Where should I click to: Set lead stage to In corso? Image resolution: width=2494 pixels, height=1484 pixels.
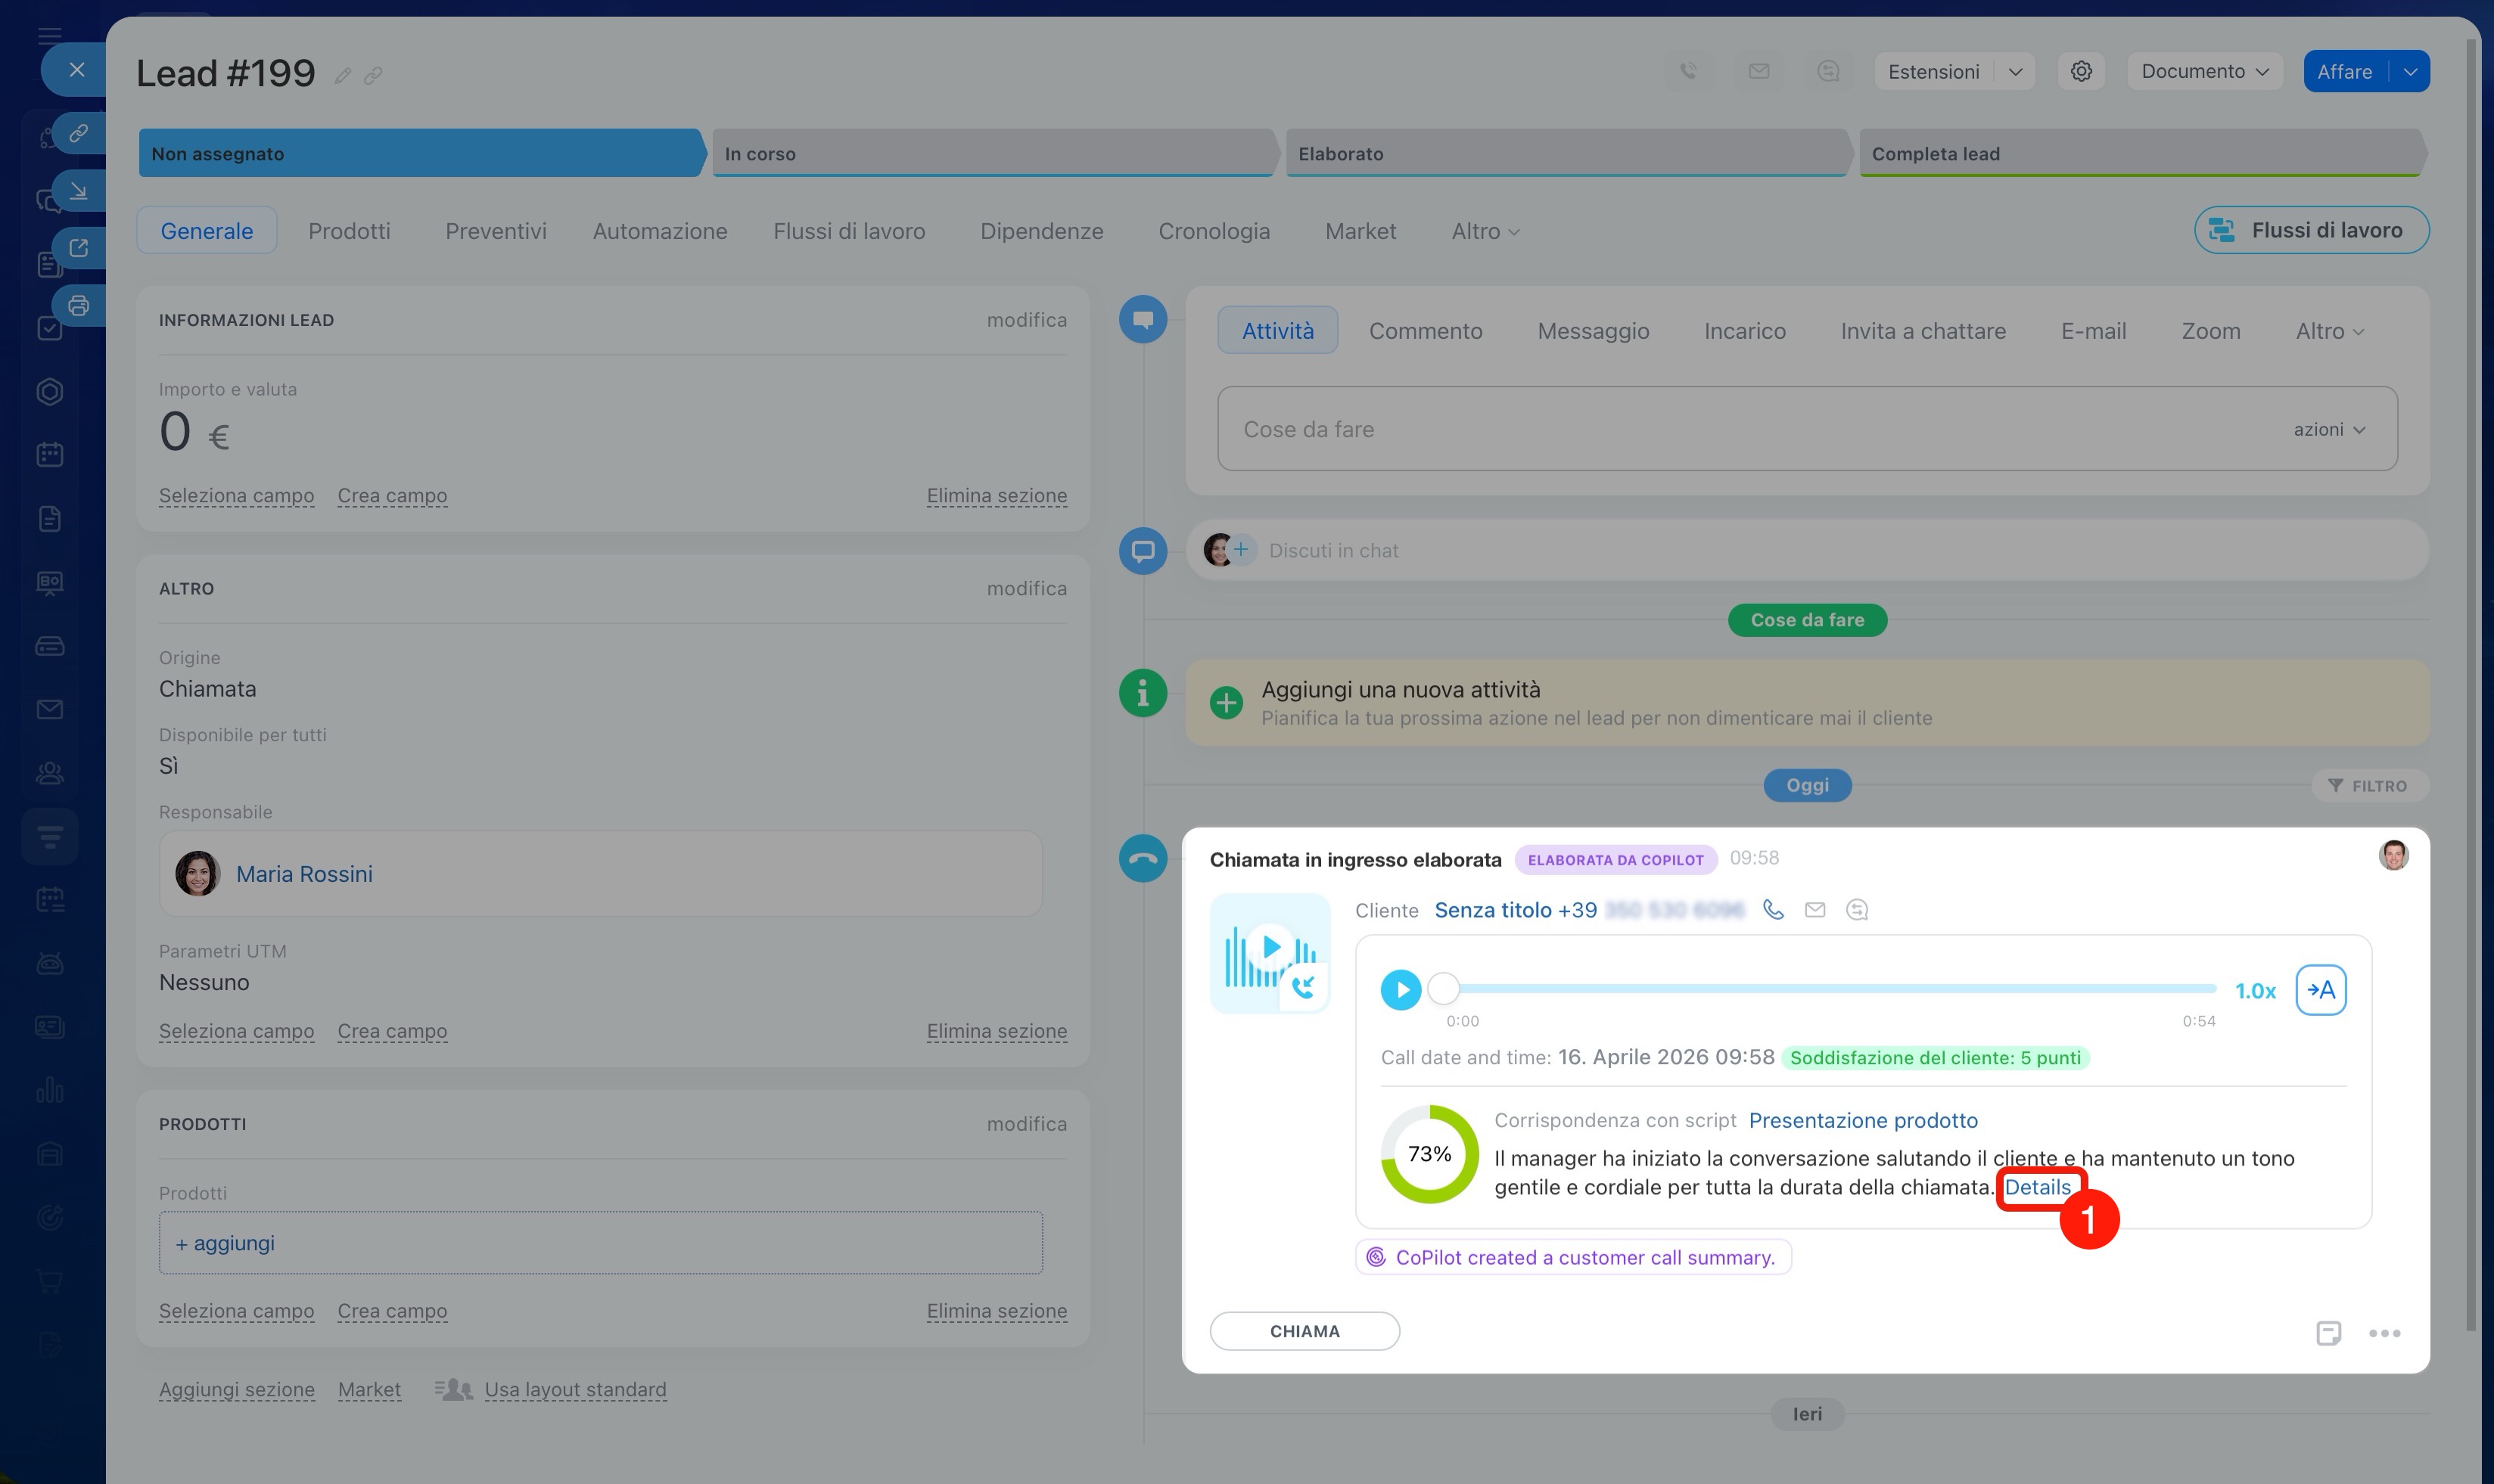click(x=994, y=153)
